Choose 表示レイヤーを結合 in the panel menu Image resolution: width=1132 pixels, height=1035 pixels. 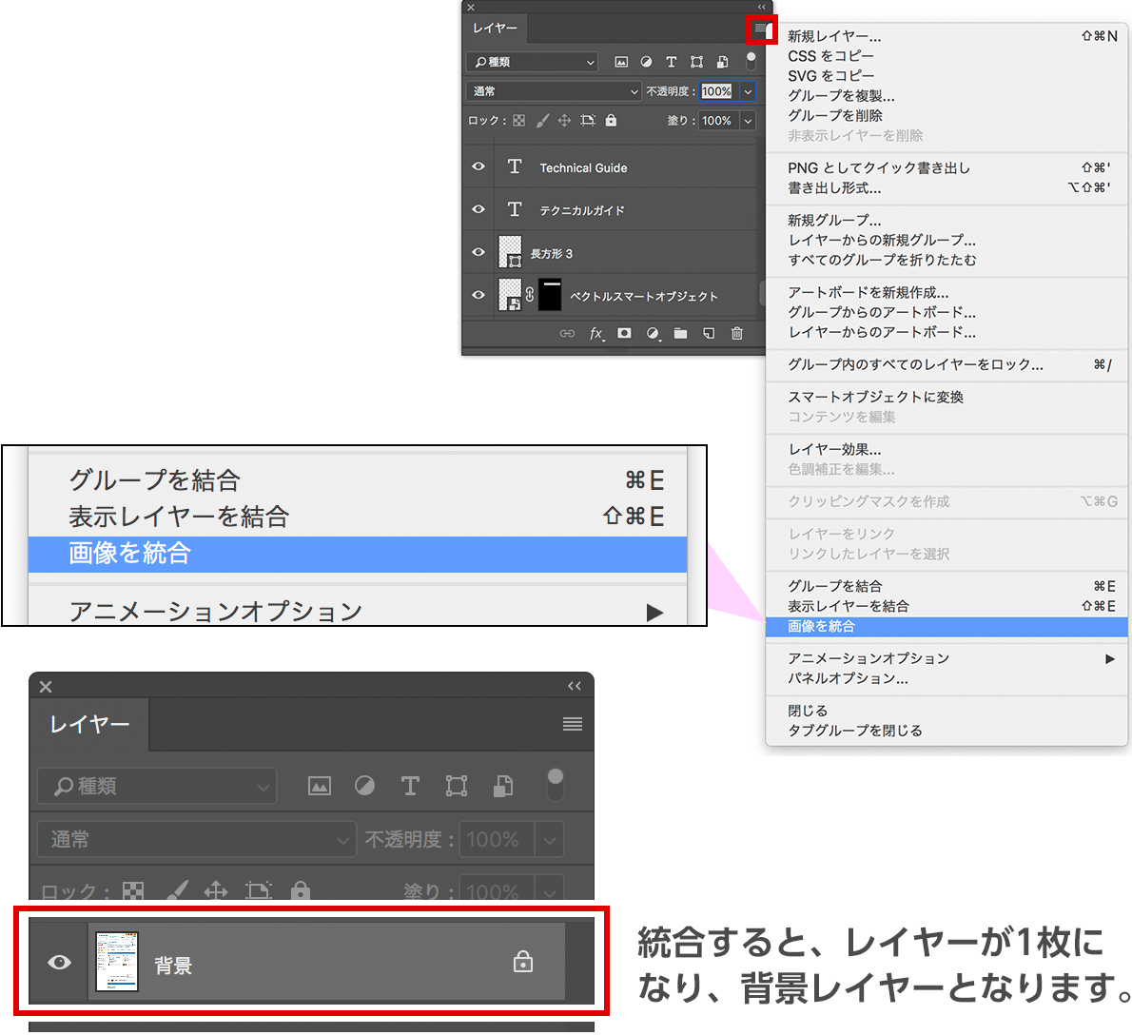click(947, 606)
